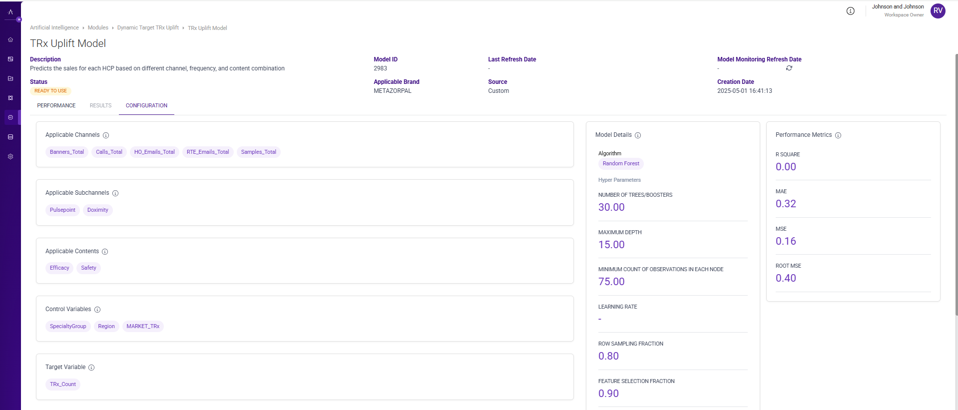Expand the sidebar with the double-arrow button
This screenshot has height=410, width=958.
pos(19,19)
